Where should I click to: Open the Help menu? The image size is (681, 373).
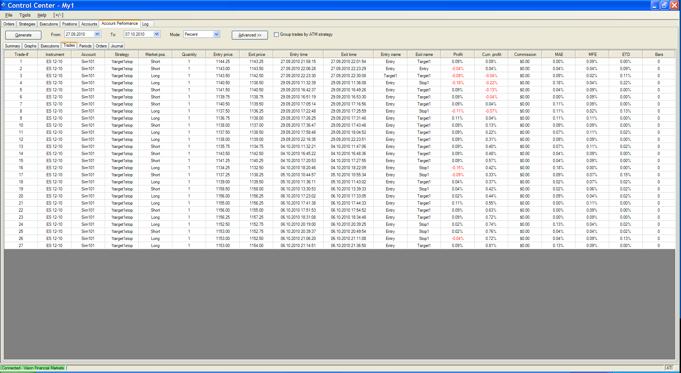(x=42, y=15)
